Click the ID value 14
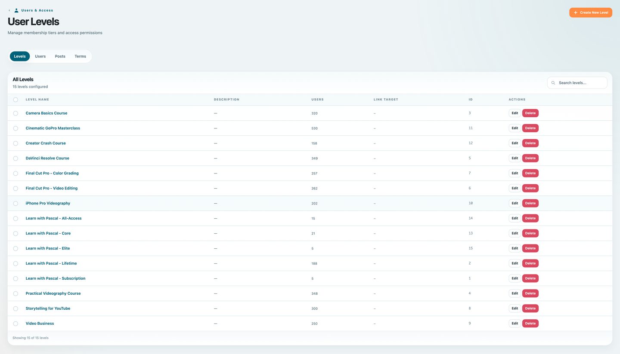Screen dimensions: 620x354 [471, 218]
